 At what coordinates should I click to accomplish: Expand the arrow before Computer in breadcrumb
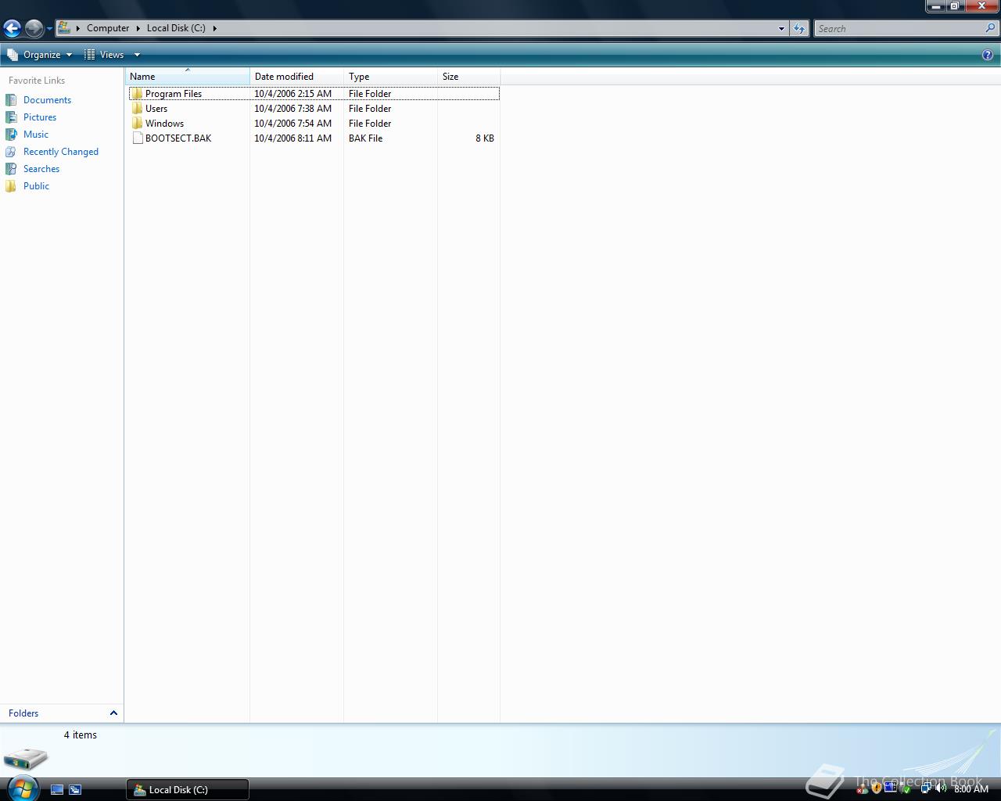pos(78,28)
